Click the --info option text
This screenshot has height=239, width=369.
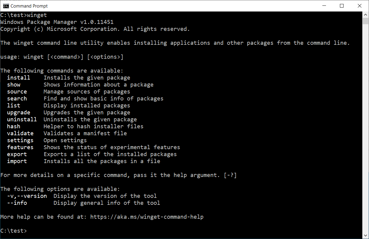[x=17, y=203]
